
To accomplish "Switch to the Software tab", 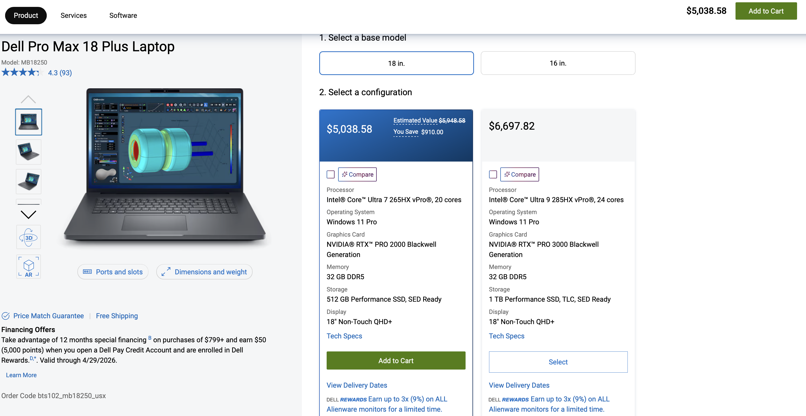I will pyautogui.click(x=123, y=15).
